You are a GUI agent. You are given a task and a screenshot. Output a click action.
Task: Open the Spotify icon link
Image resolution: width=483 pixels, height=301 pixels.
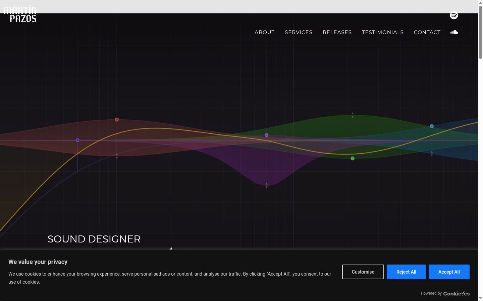coord(454,15)
